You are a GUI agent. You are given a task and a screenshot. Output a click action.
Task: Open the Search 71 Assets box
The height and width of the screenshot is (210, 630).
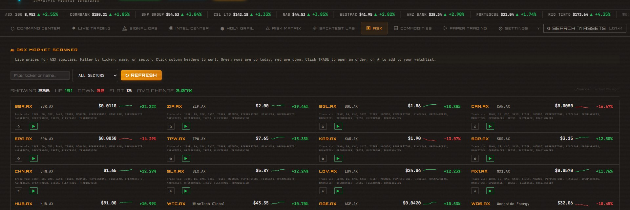coord(584,29)
